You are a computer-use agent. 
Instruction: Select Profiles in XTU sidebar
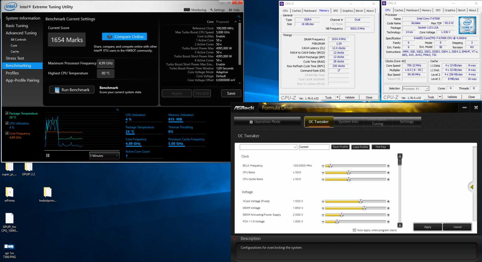12,73
